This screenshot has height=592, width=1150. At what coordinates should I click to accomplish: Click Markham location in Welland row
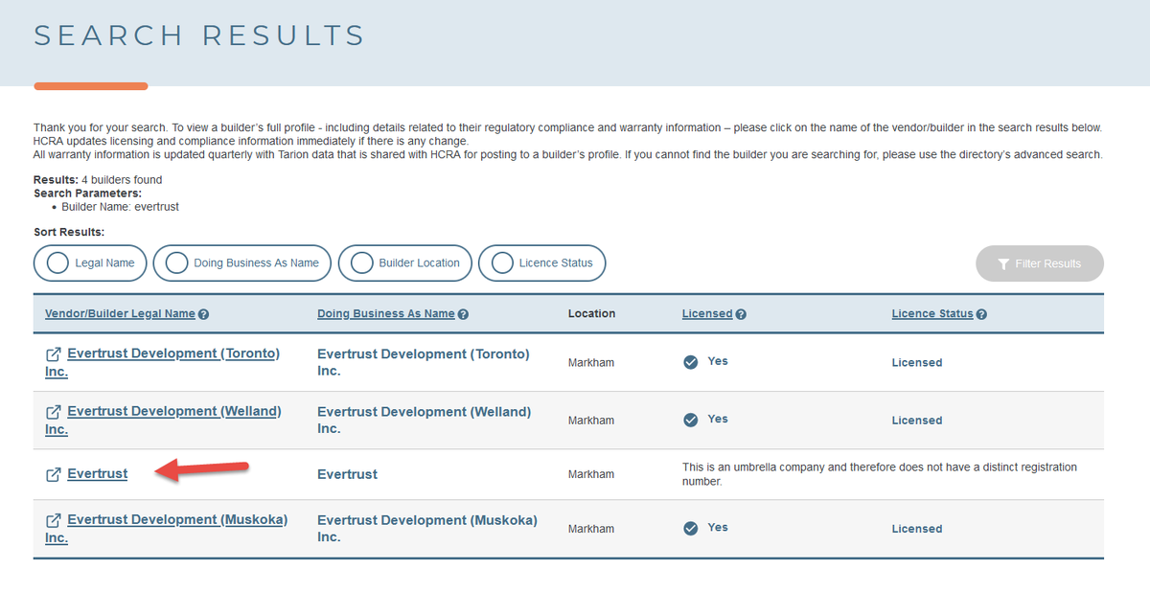click(591, 421)
